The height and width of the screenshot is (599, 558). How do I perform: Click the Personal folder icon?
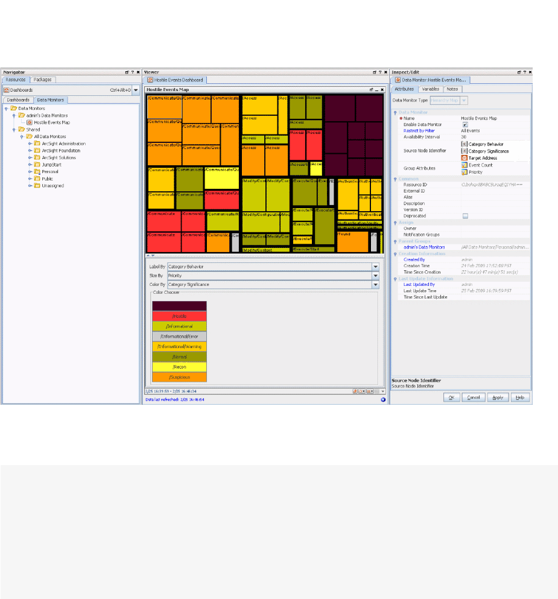click(x=37, y=171)
